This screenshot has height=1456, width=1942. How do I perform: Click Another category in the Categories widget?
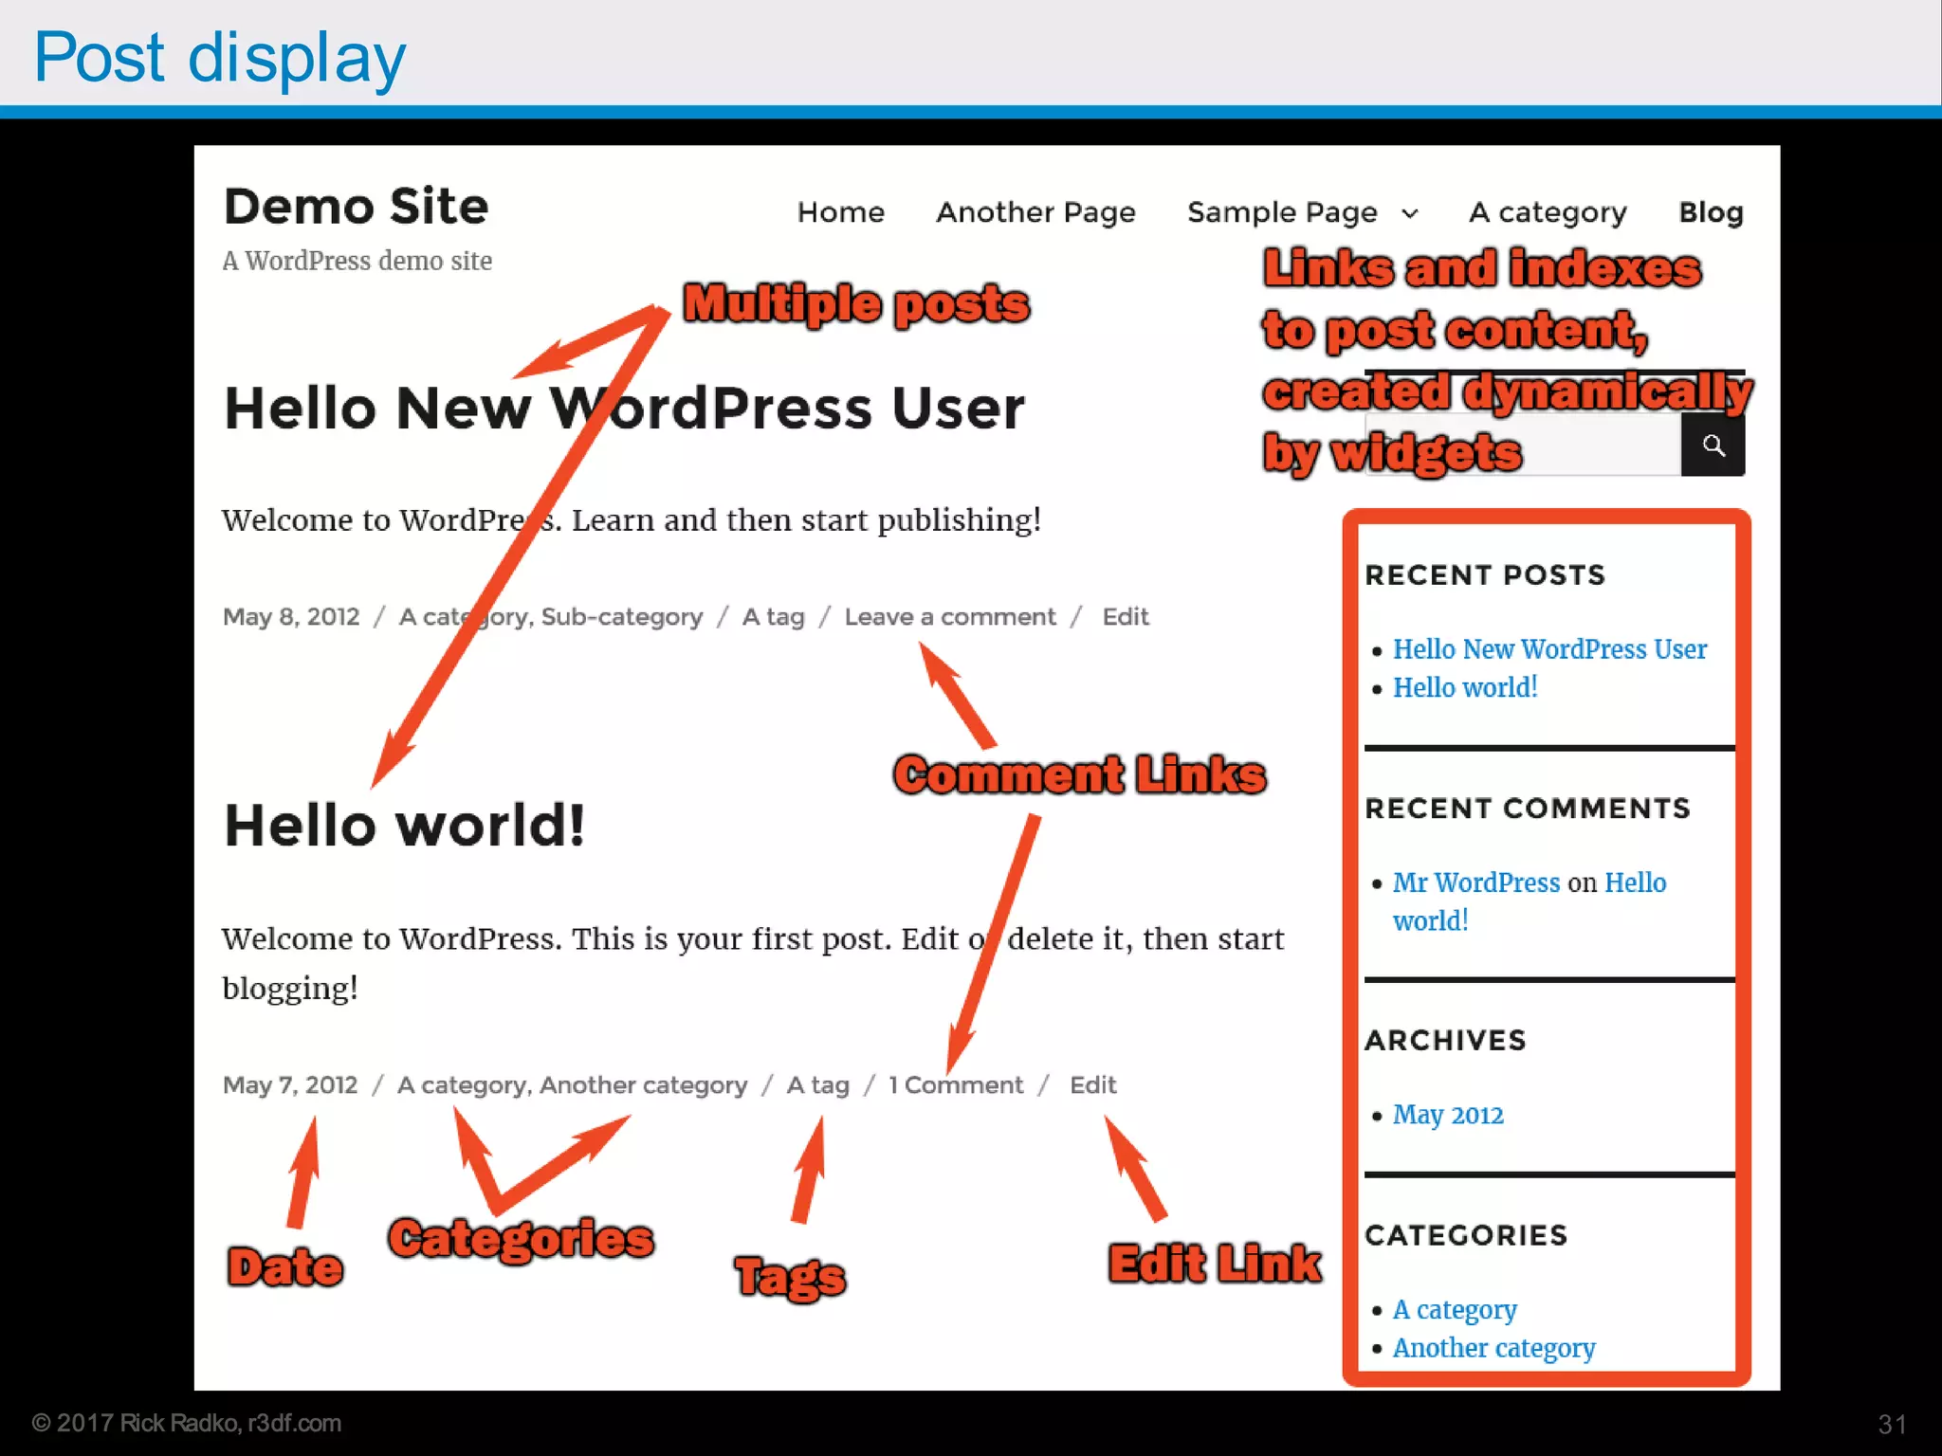(x=1493, y=1348)
